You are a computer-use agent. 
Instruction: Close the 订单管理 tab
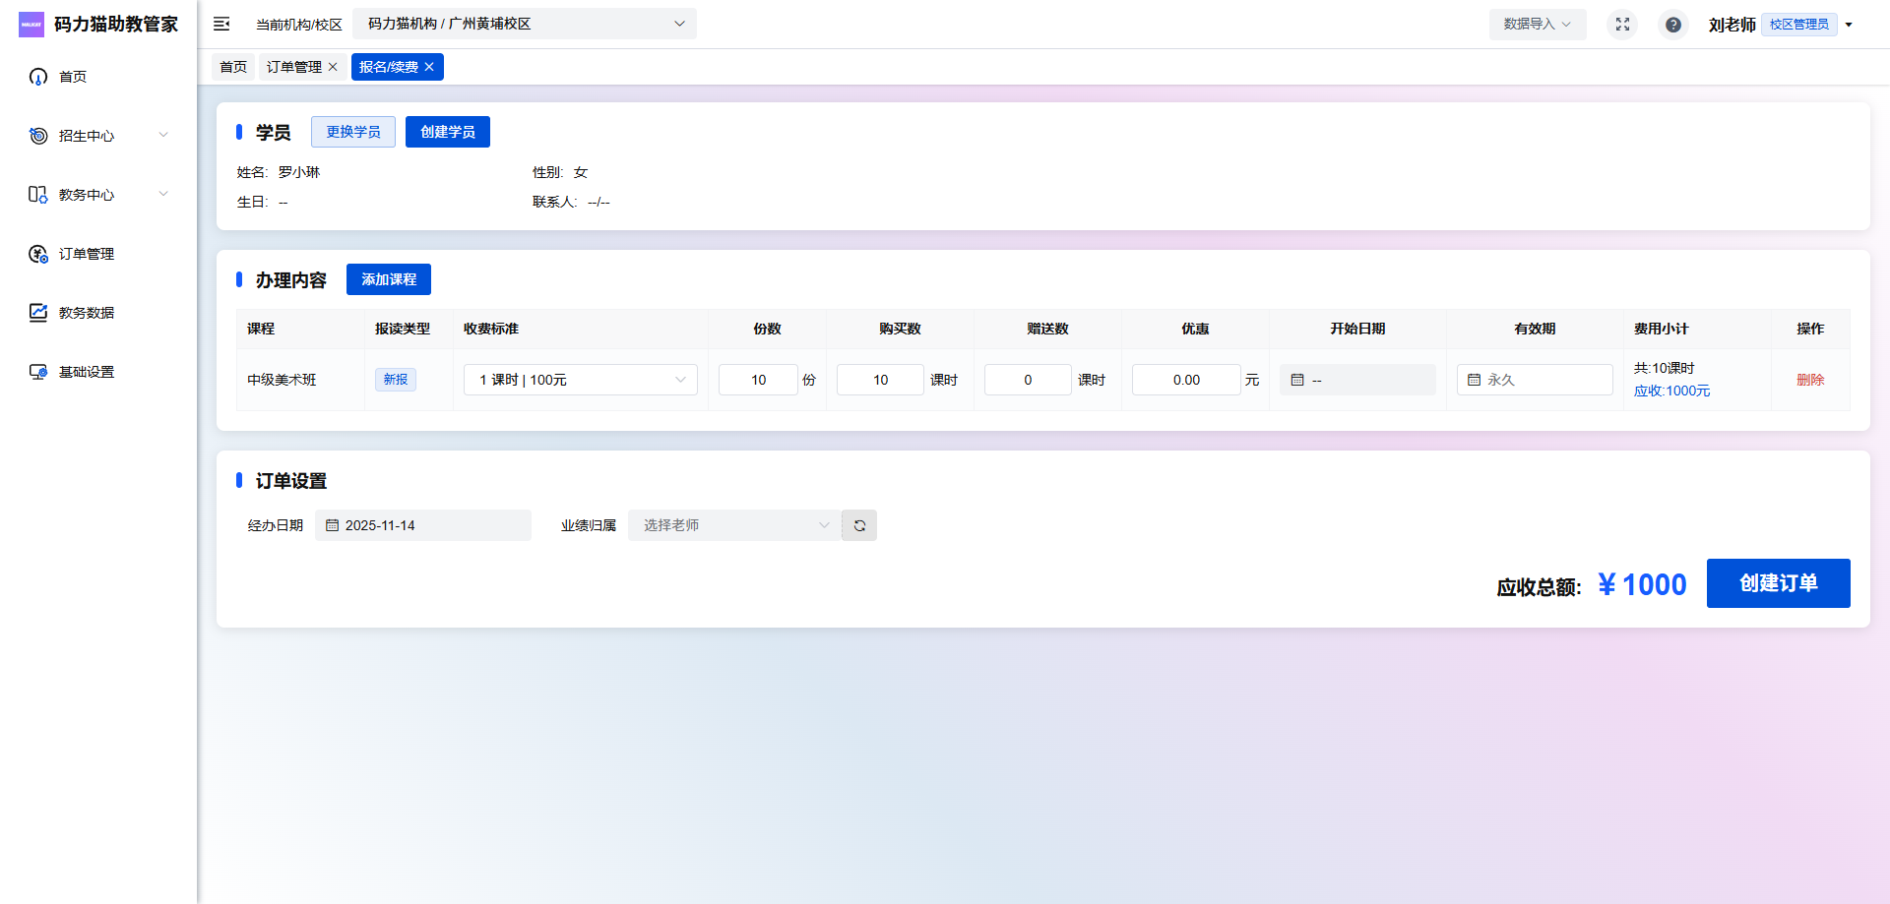pyautogui.click(x=333, y=67)
